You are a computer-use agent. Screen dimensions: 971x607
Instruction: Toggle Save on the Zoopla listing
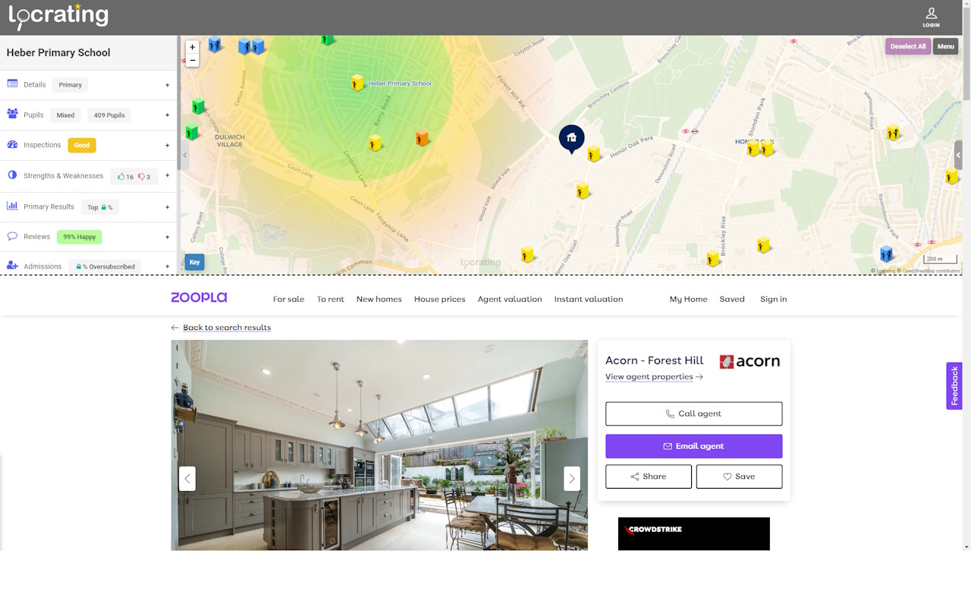coord(739,476)
